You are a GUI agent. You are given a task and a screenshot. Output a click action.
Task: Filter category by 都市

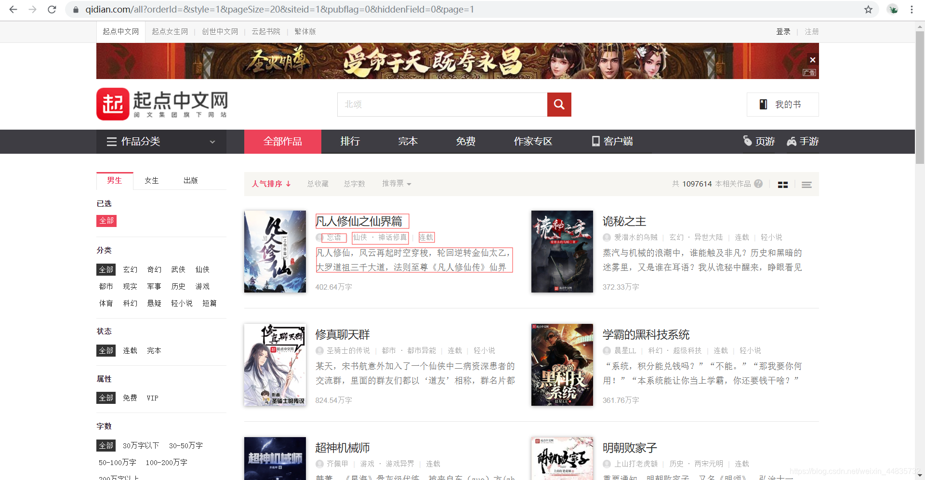(106, 286)
